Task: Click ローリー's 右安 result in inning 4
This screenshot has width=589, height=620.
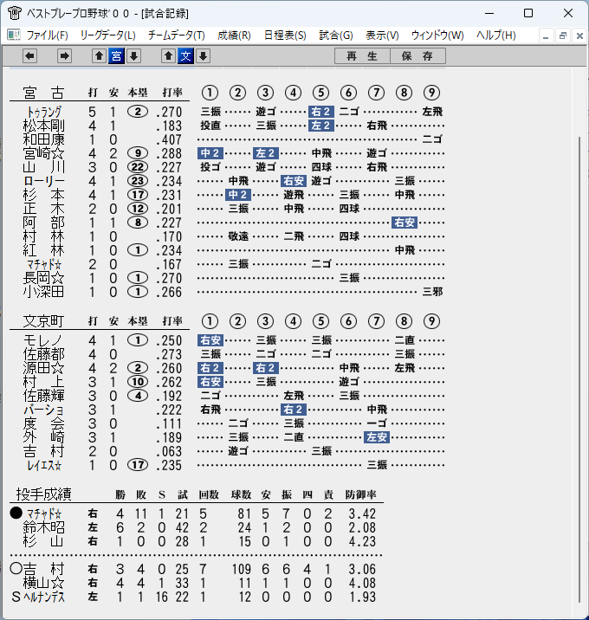Action: click(293, 181)
